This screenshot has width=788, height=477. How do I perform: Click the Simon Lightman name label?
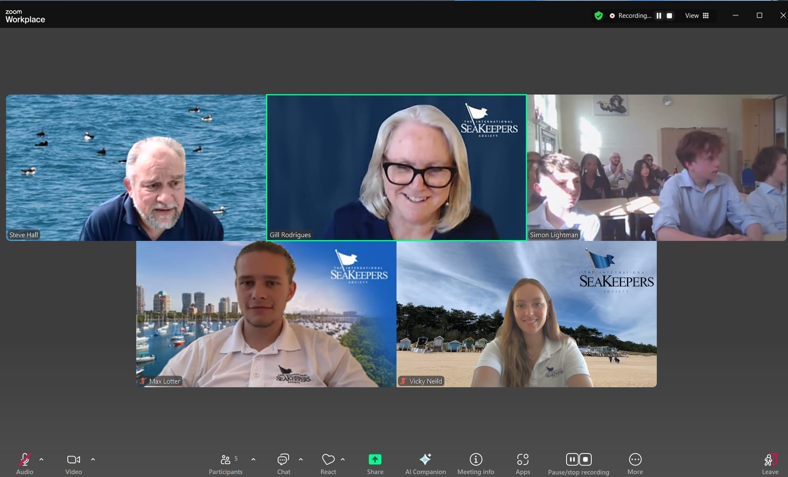click(x=554, y=235)
